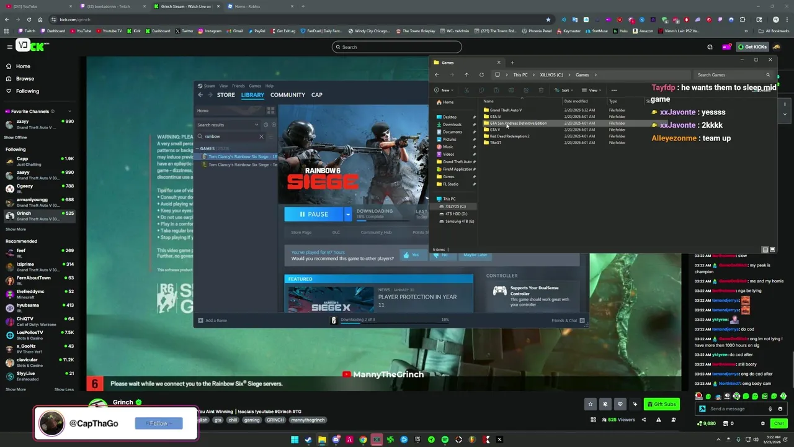794x447 pixels.
Task: Click green Chat send button
Action: click(x=778, y=423)
